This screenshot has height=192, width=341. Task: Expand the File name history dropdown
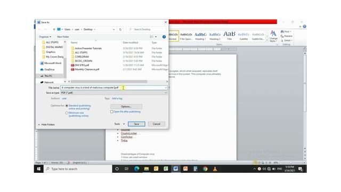[166, 87]
